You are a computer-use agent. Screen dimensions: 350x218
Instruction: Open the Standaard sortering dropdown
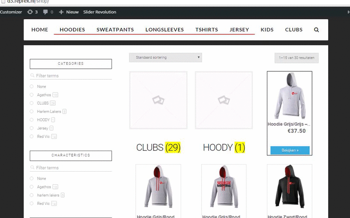coord(165,57)
